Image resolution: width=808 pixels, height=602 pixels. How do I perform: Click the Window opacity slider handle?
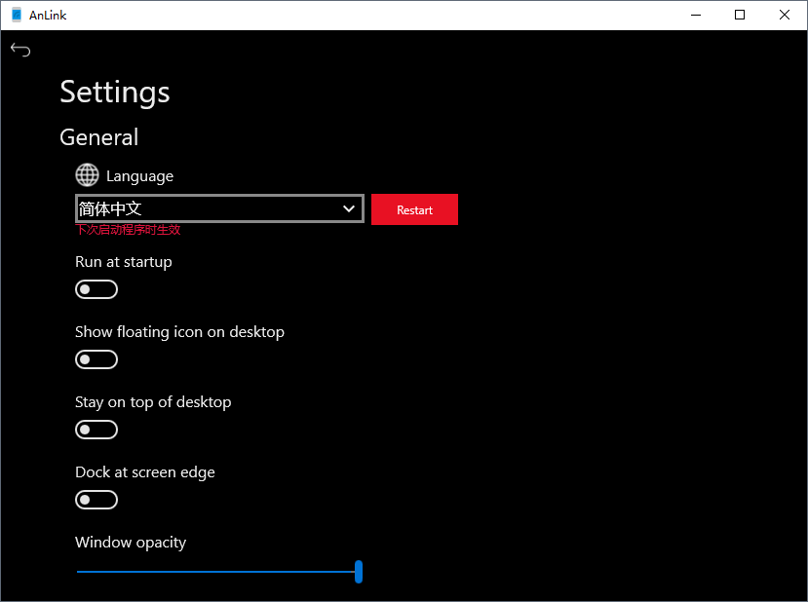[x=359, y=572]
